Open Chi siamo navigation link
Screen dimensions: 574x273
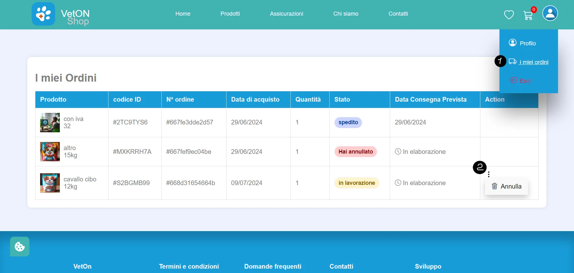(x=346, y=14)
